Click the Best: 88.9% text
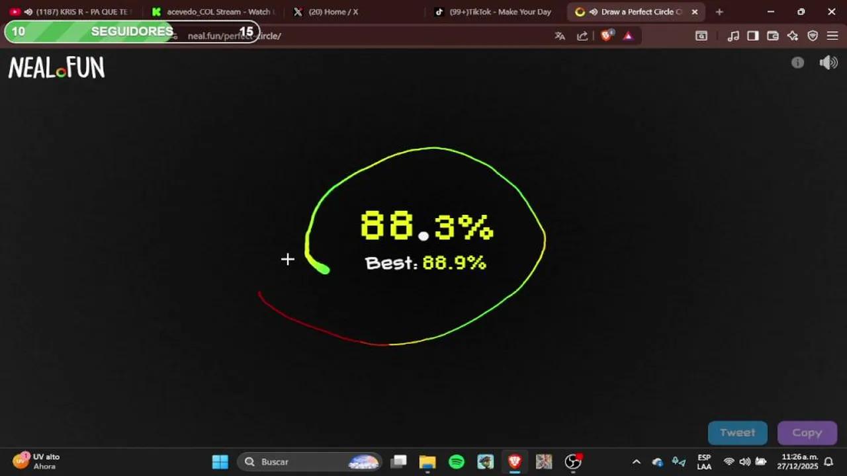Viewport: 847px width, 476px height. click(x=425, y=262)
